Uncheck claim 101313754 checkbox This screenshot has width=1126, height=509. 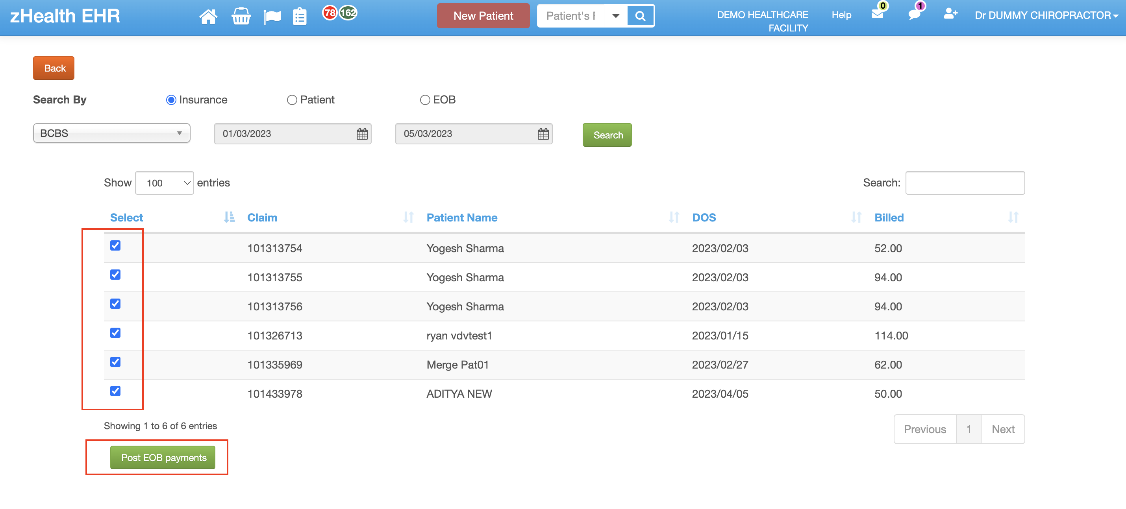coord(115,245)
